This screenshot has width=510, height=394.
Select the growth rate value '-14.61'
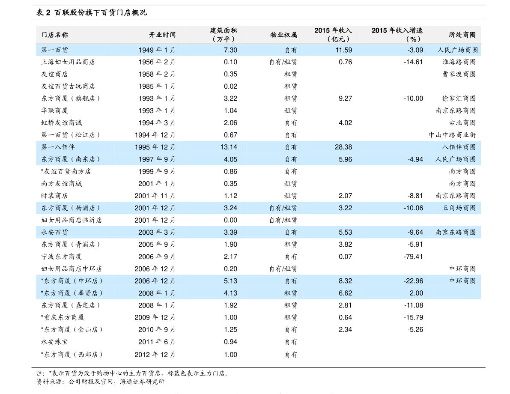pos(413,62)
